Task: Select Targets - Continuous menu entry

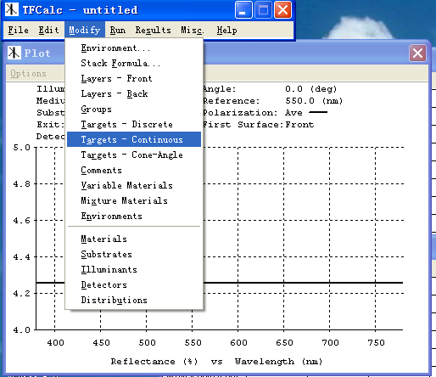Action: [x=134, y=139]
